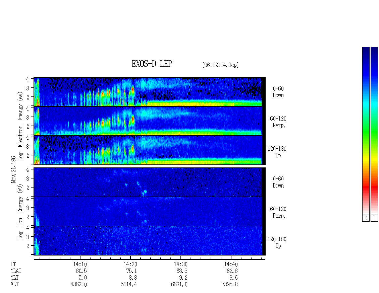Click the electron 120-180 Up label
Viewport: 379px width, 293px height.
click(x=277, y=152)
